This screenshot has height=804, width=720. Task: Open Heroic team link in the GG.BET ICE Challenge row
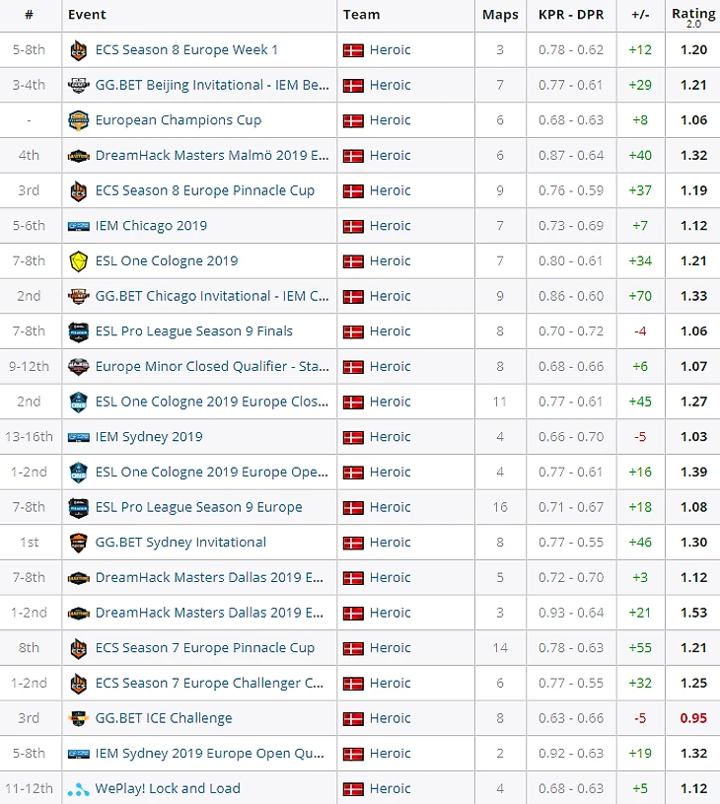[x=391, y=718]
